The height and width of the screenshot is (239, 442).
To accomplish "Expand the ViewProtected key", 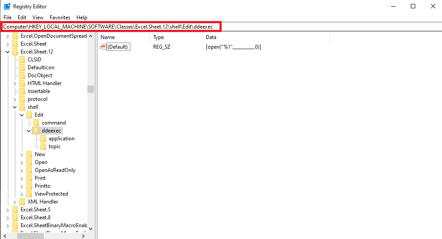I will point(22,194).
